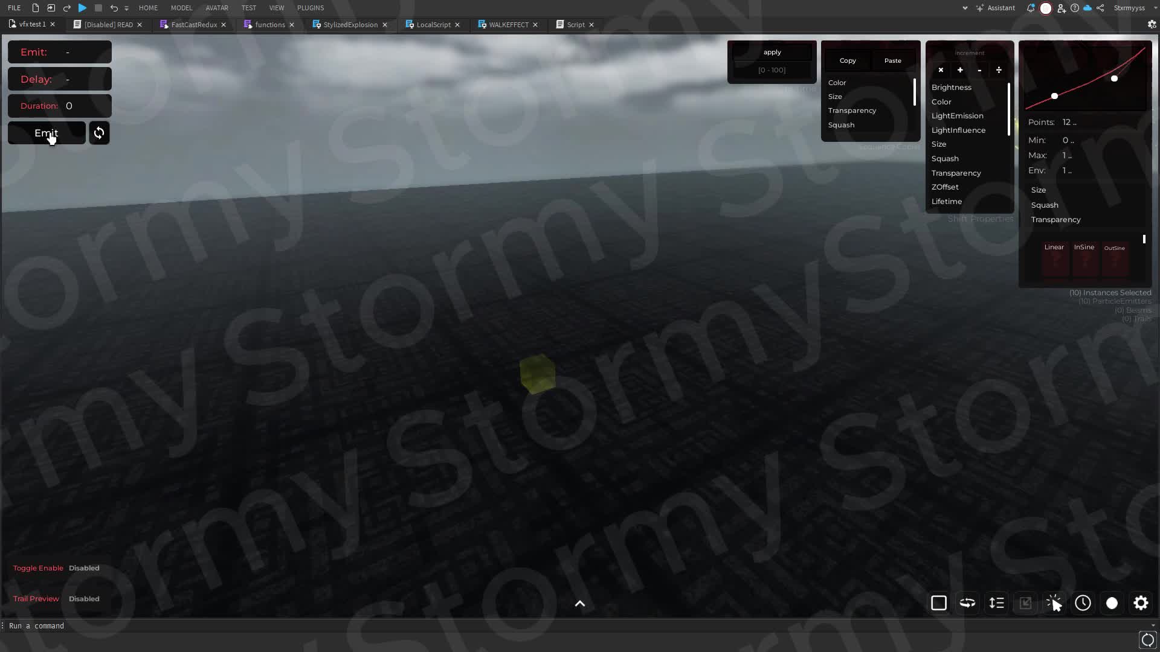Open the PLUGINS ribbon menu
The width and height of the screenshot is (1160, 652).
tap(310, 8)
